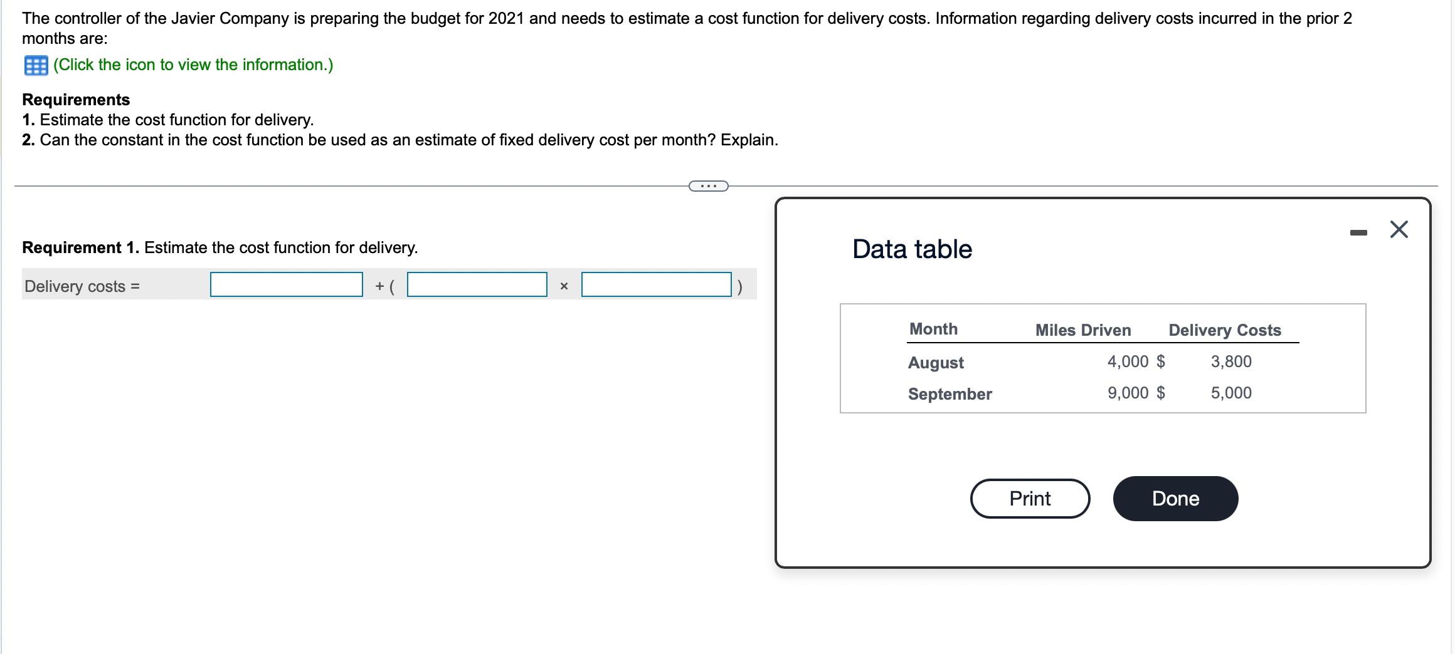Image resolution: width=1455 pixels, height=654 pixels.
Task: Select the Month column header
Action: pos(933,329)
